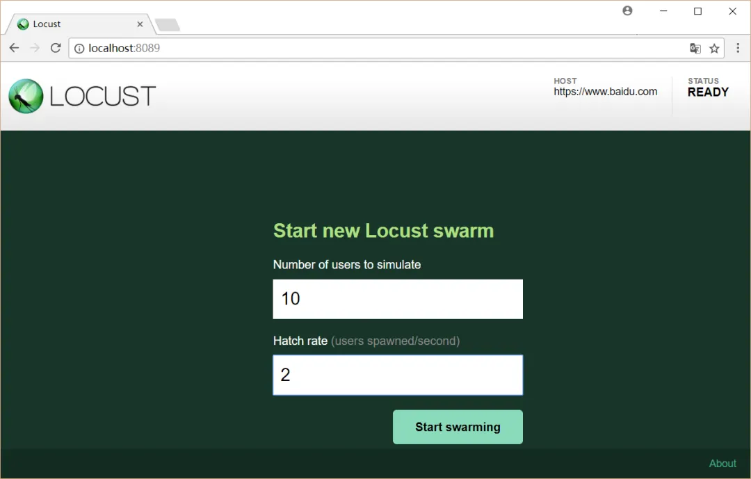Click the Locust logo image
The image size is (751, 479).
(26, 96)
